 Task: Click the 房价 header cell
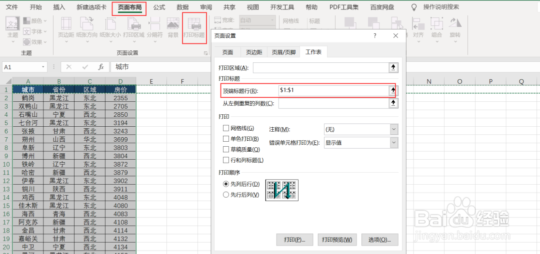[120, 90]
